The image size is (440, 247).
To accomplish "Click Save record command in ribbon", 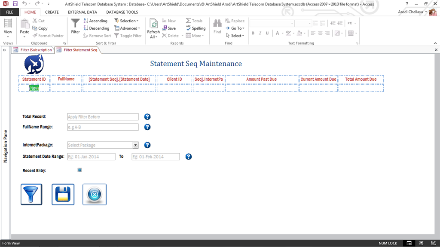I will click(168, 28).
